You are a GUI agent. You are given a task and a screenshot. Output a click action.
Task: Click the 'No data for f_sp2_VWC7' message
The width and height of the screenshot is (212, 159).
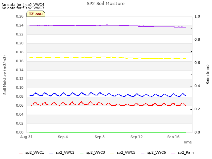coord(23,8)
